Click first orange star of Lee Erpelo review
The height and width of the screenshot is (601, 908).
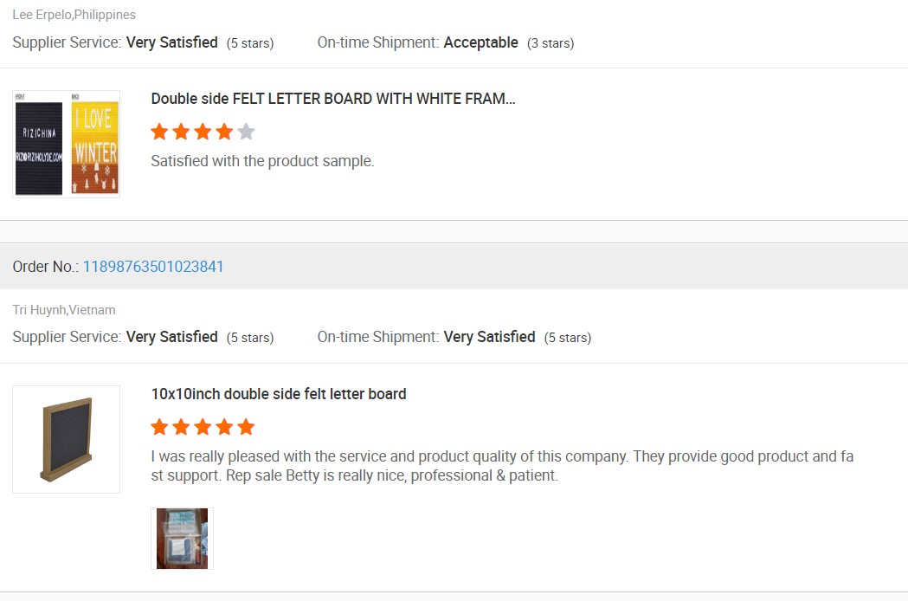[160, 132]
